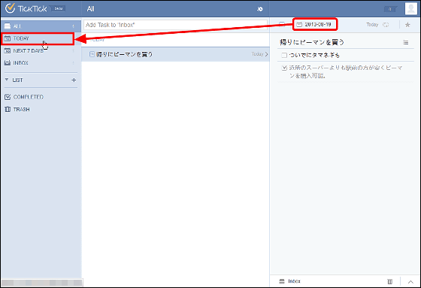Screen dimensions: 421x288
Task: Focus the Add Task to Inbox field
Action: click(x=175, y=25)
